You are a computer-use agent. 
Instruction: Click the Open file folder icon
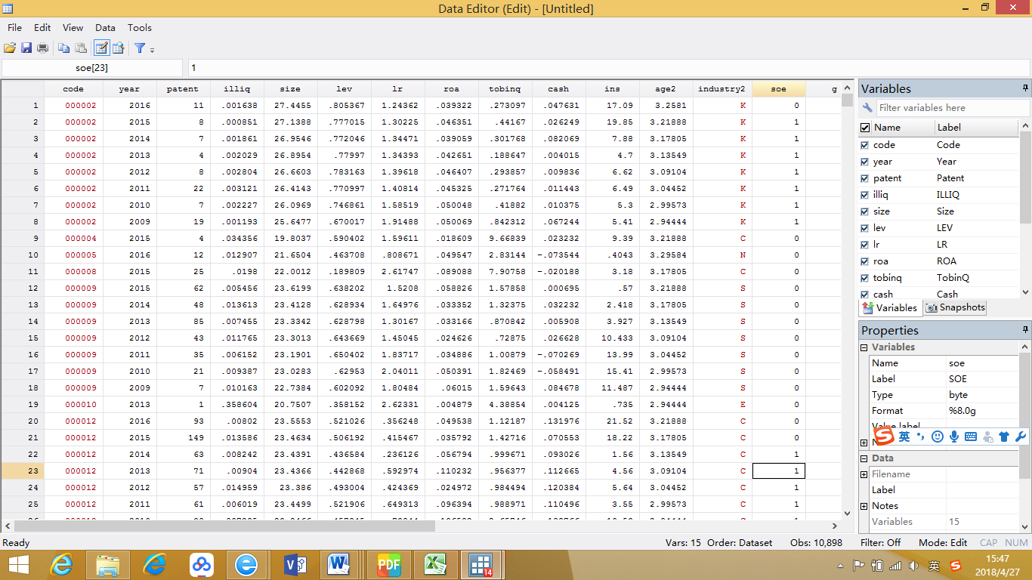pyautogui.click(x=10, y=48)
